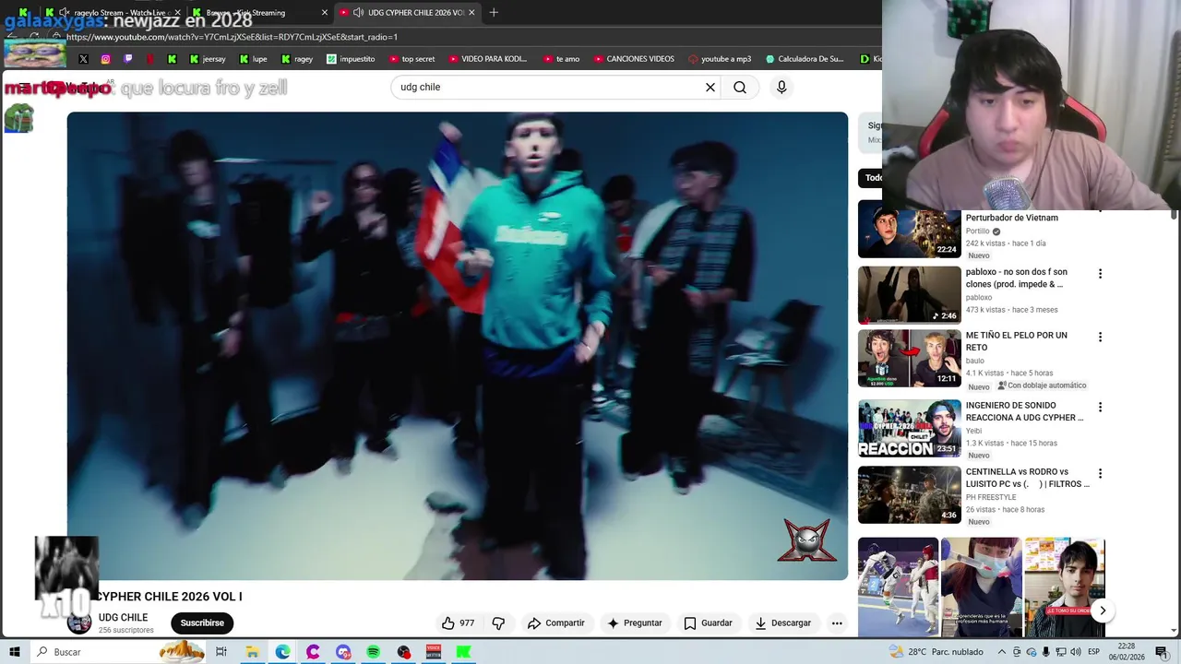Click Compartir button

(556, 623)
